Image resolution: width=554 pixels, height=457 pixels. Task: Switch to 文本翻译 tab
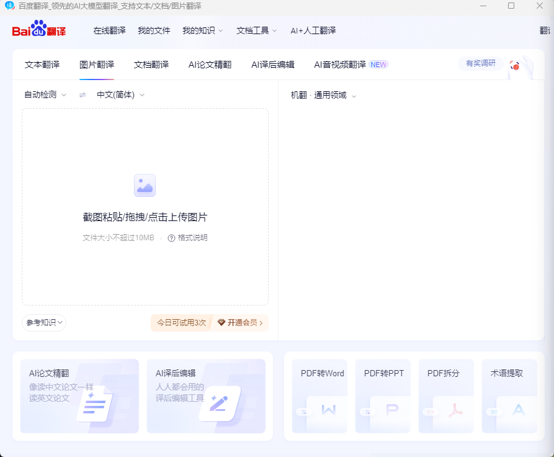(x=42, y=65)
